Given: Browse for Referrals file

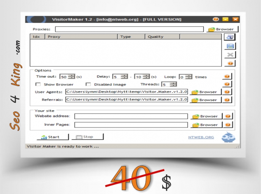Looking at the screenshot, I should (206, 100).
